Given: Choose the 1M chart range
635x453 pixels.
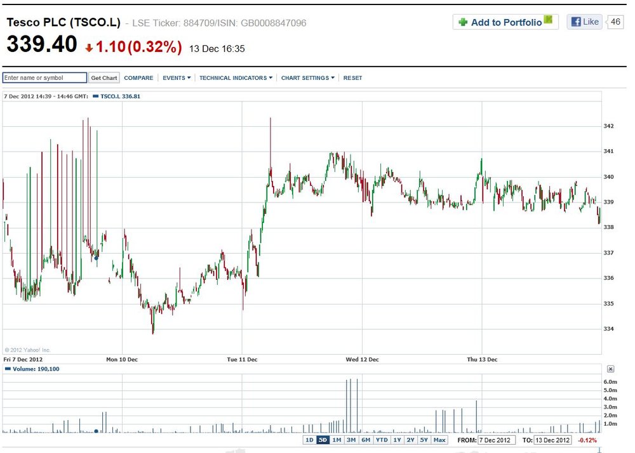Looking at the screenshot, I should click(337, 440).
